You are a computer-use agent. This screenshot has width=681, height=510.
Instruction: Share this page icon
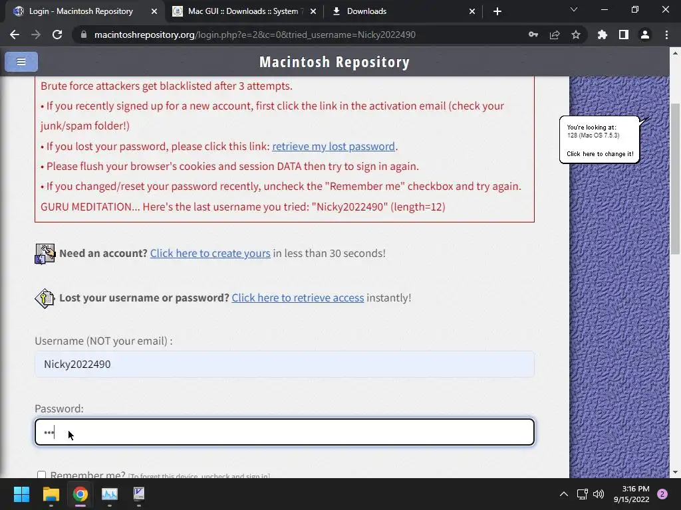point(555,35)
